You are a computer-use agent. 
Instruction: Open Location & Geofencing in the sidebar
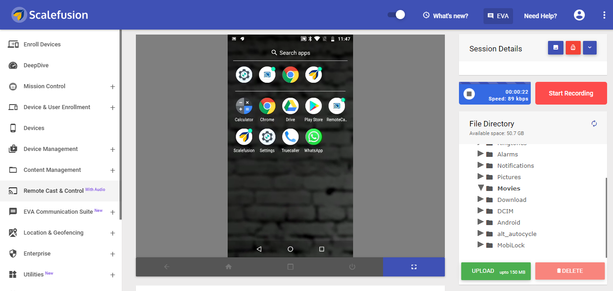point(60,233)
